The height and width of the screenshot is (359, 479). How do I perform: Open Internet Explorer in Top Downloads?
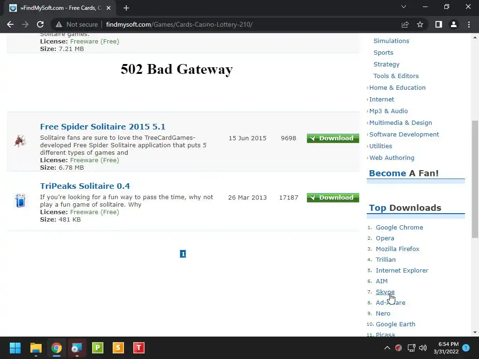[x=402, y=271]
